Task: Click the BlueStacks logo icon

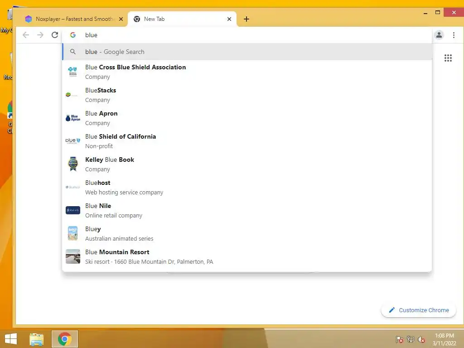Action: [x=72, y=95]
